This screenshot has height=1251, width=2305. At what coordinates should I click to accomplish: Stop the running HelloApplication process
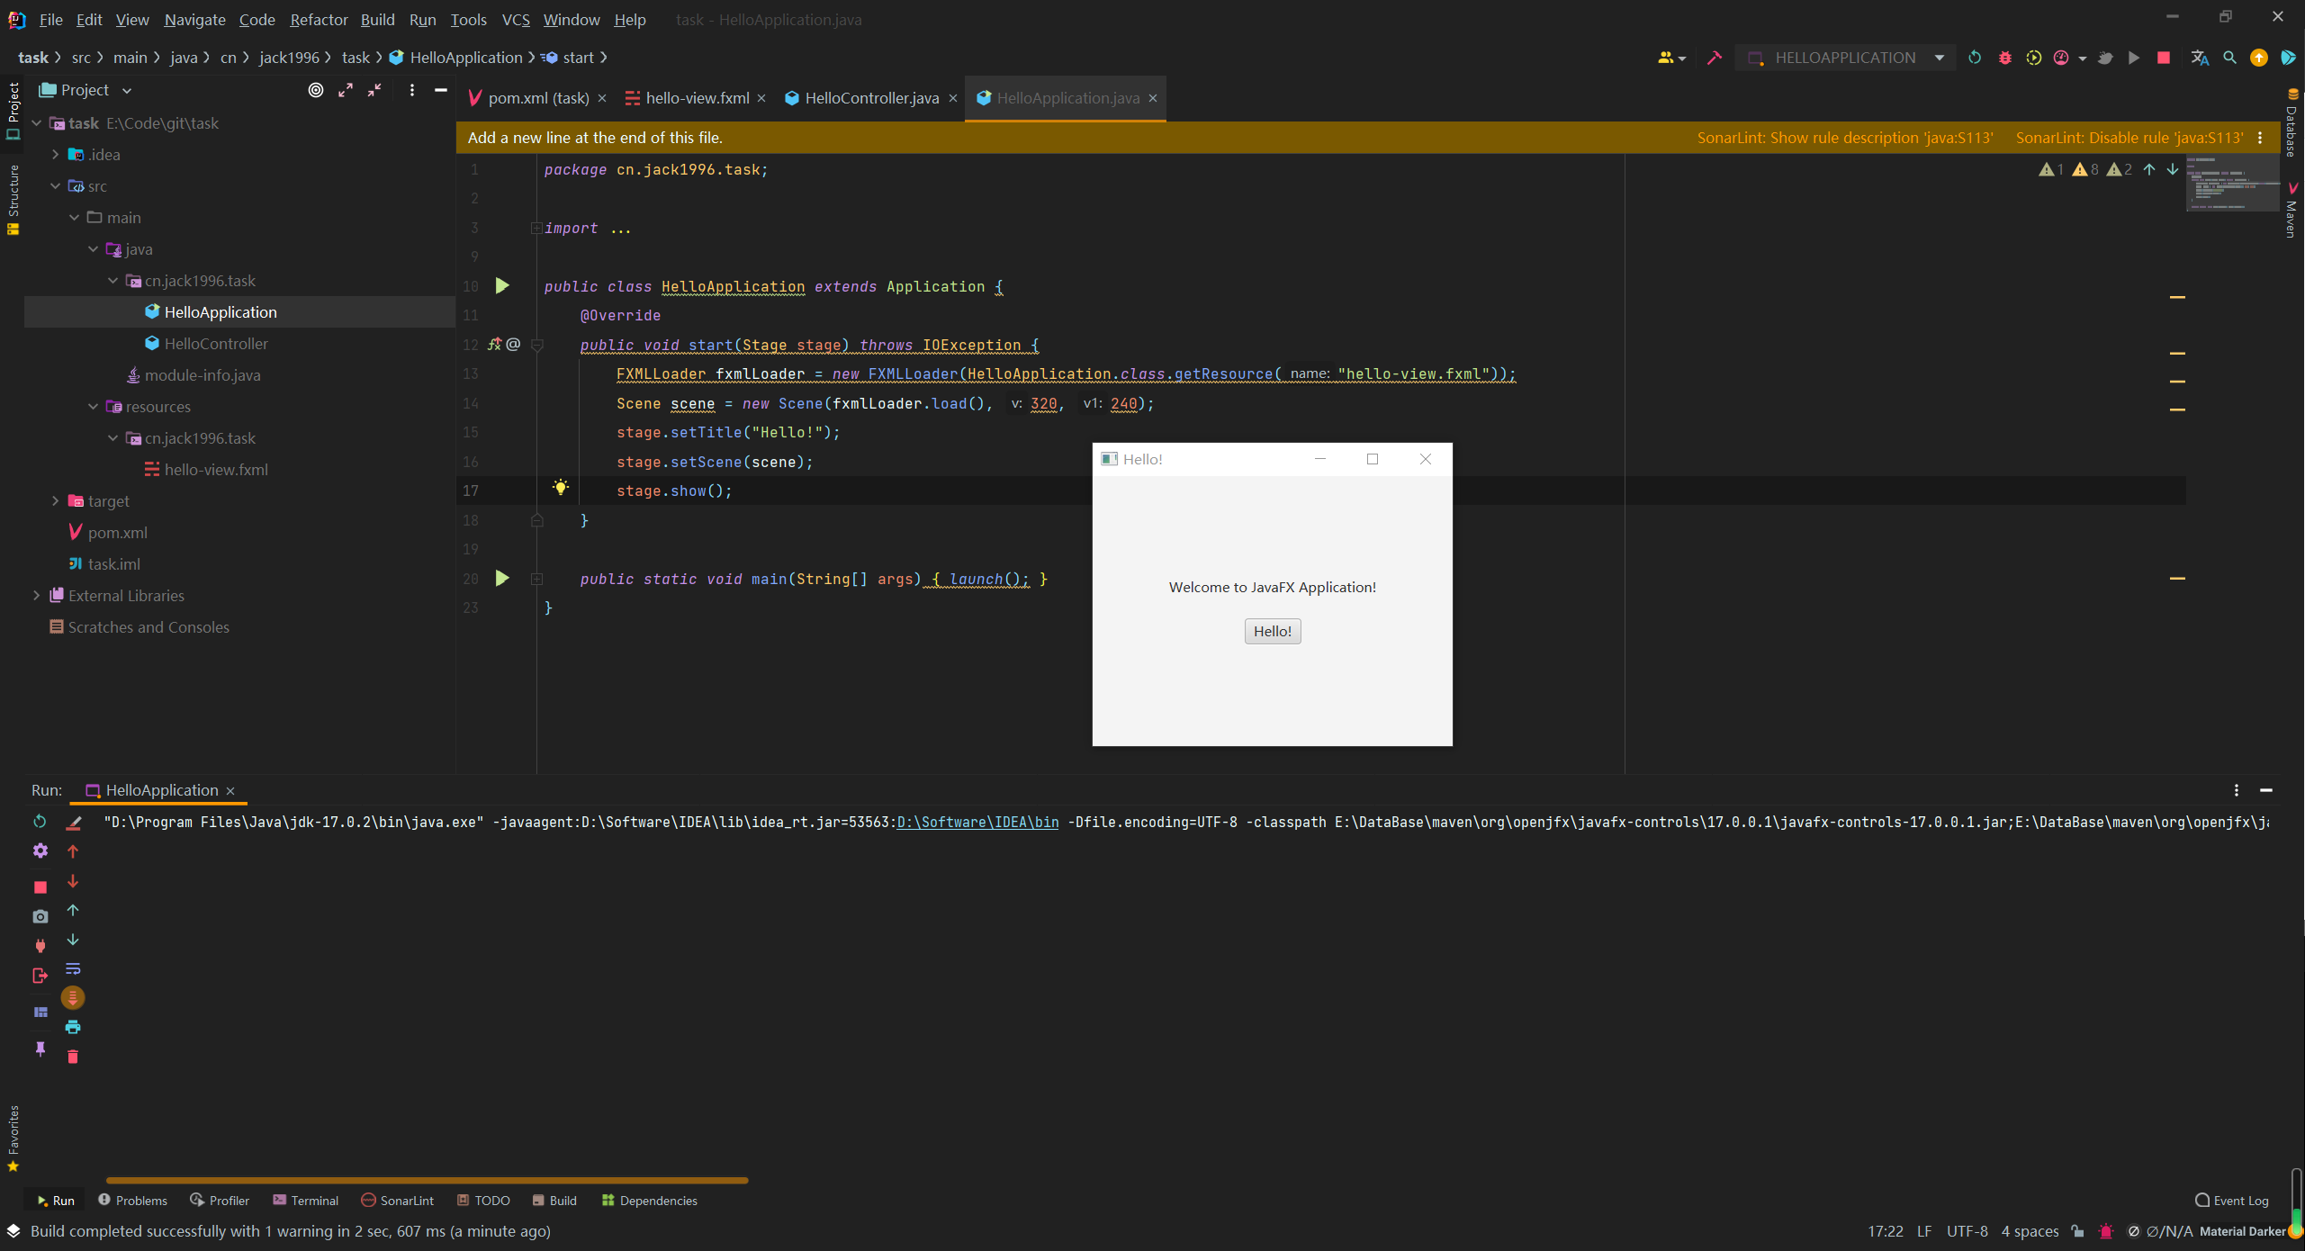click(2164, 57)
